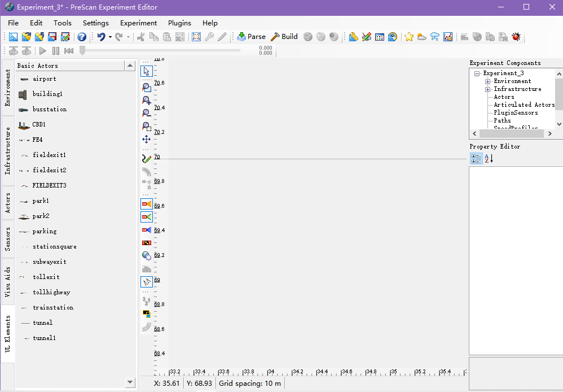Open the Help question mark icon
Viewport: 563px width, 392px height.
pos(82,37)
